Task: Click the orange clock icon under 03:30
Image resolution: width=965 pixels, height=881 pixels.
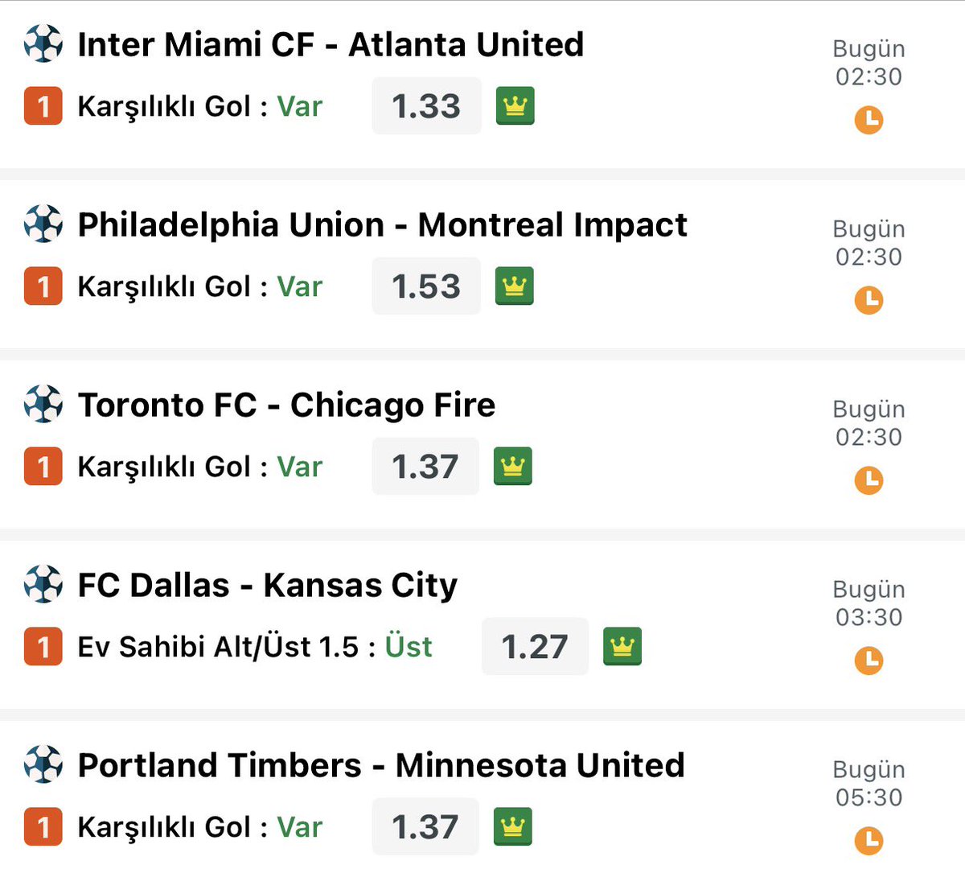Action: (868, 661)
